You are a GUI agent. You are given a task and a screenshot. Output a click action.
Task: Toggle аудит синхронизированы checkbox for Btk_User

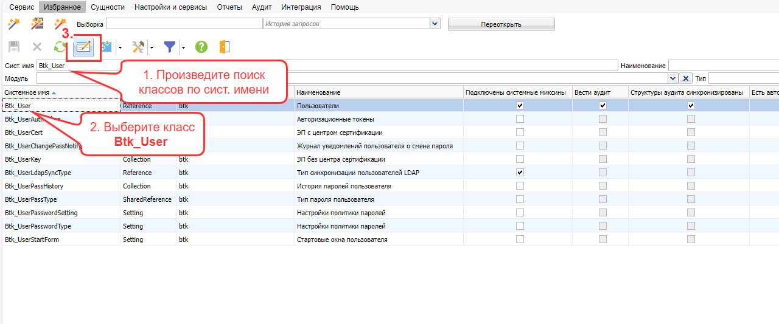pos(691,106)
